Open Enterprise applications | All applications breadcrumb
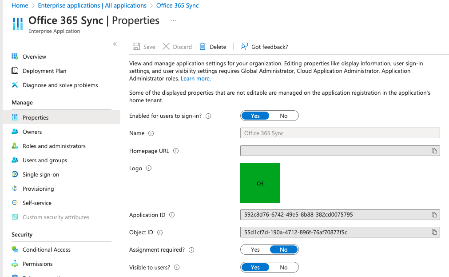The height and width of the screenshot is (277, 449). coord(92,5)
